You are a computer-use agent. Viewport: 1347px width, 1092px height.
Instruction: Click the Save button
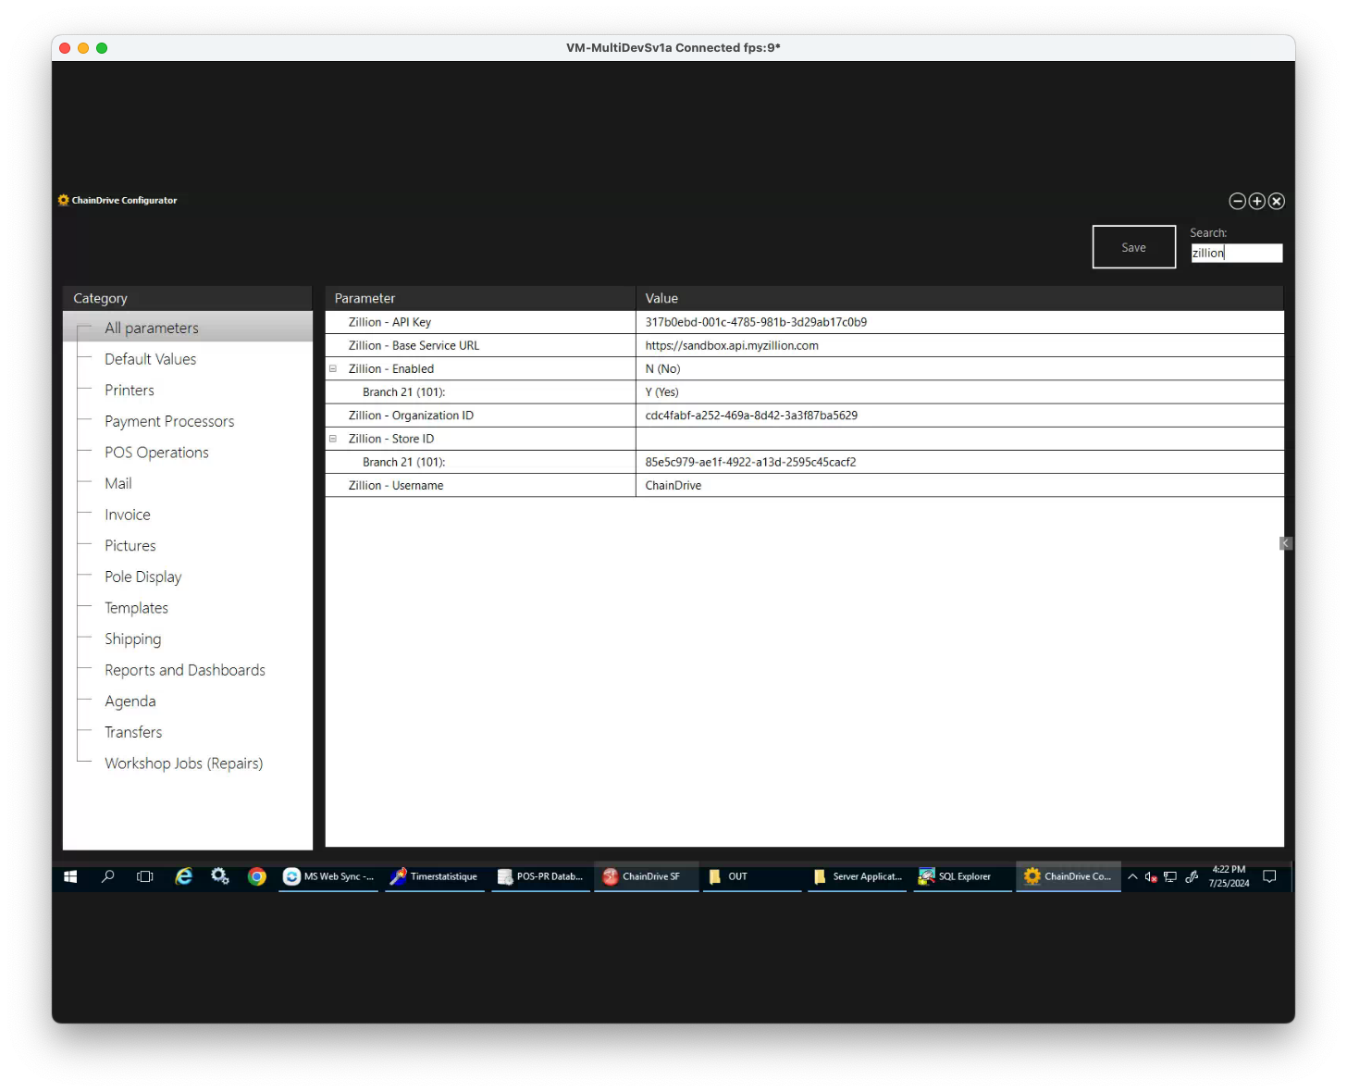[x=1134, y=247]
